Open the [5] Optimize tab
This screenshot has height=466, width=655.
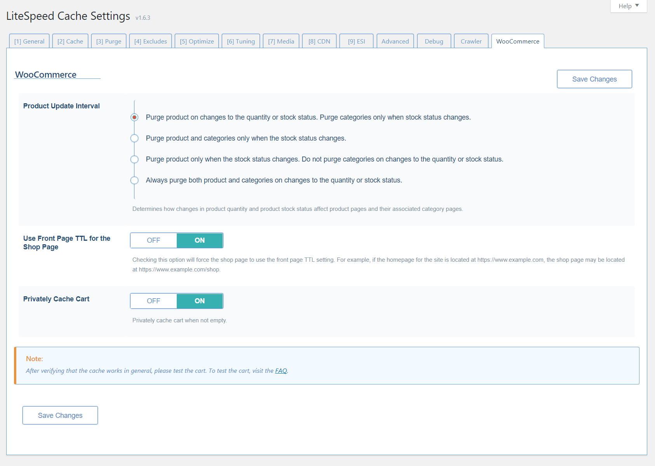click(197, 41)
